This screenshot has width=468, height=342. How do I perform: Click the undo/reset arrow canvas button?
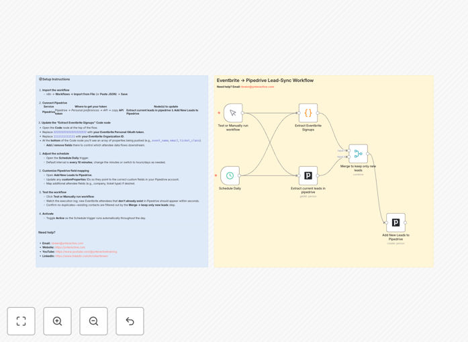(130, 321)
